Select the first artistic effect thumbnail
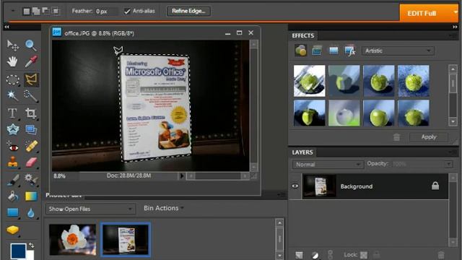 310,81
